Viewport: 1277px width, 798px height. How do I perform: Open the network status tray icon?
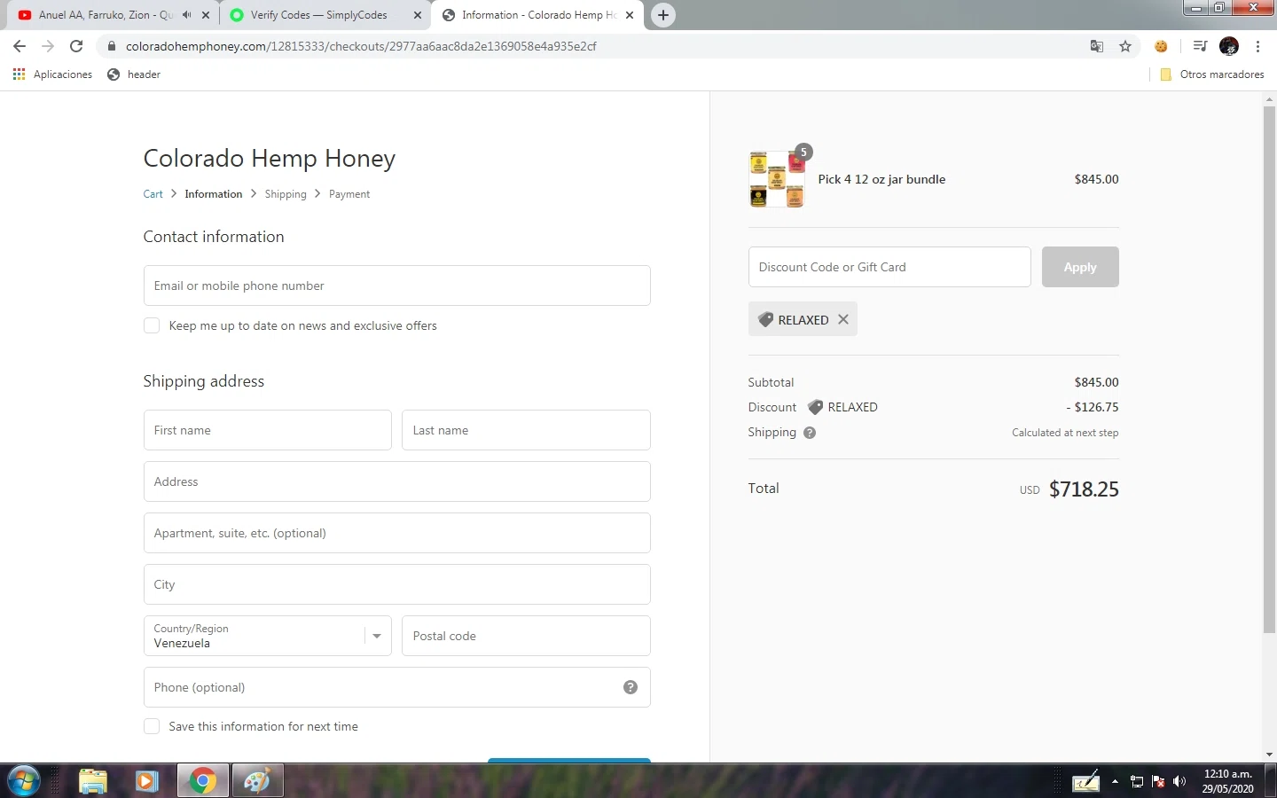pos(1137,781)
